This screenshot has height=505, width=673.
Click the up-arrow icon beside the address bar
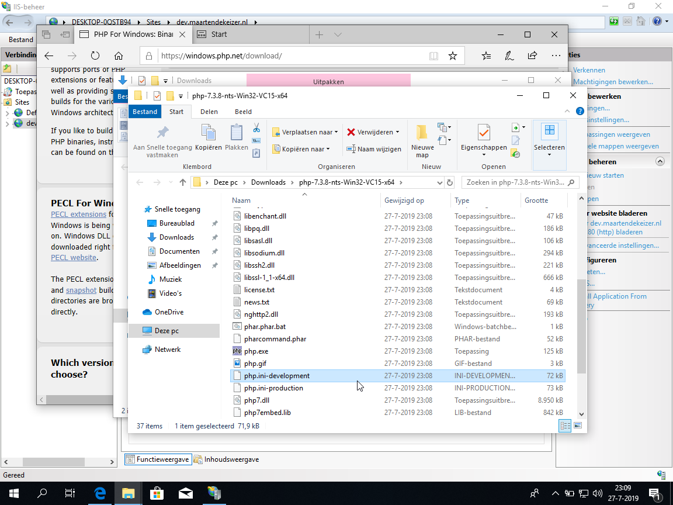pyautogui.click(x=183, y=182)
